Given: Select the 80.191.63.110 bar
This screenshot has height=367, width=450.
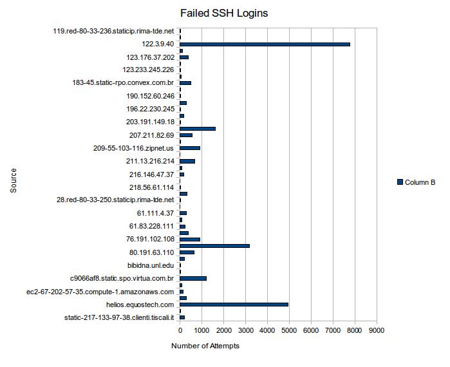Looking at the screenshot, I should coord(187,252).
